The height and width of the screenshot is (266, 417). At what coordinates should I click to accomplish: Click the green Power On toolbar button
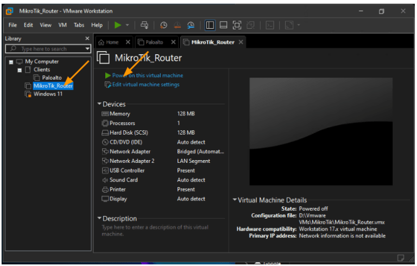pyautogui.click(x=117, y=25)
